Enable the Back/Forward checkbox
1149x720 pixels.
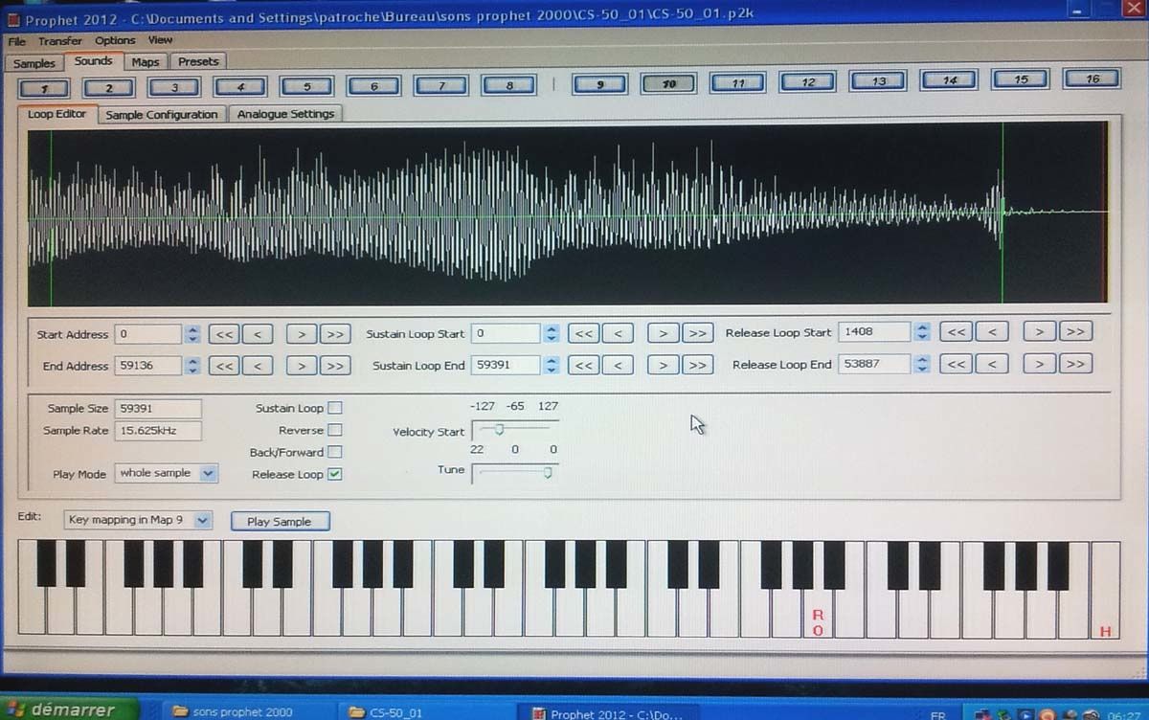pyautogui.click(x=335, y=452)
